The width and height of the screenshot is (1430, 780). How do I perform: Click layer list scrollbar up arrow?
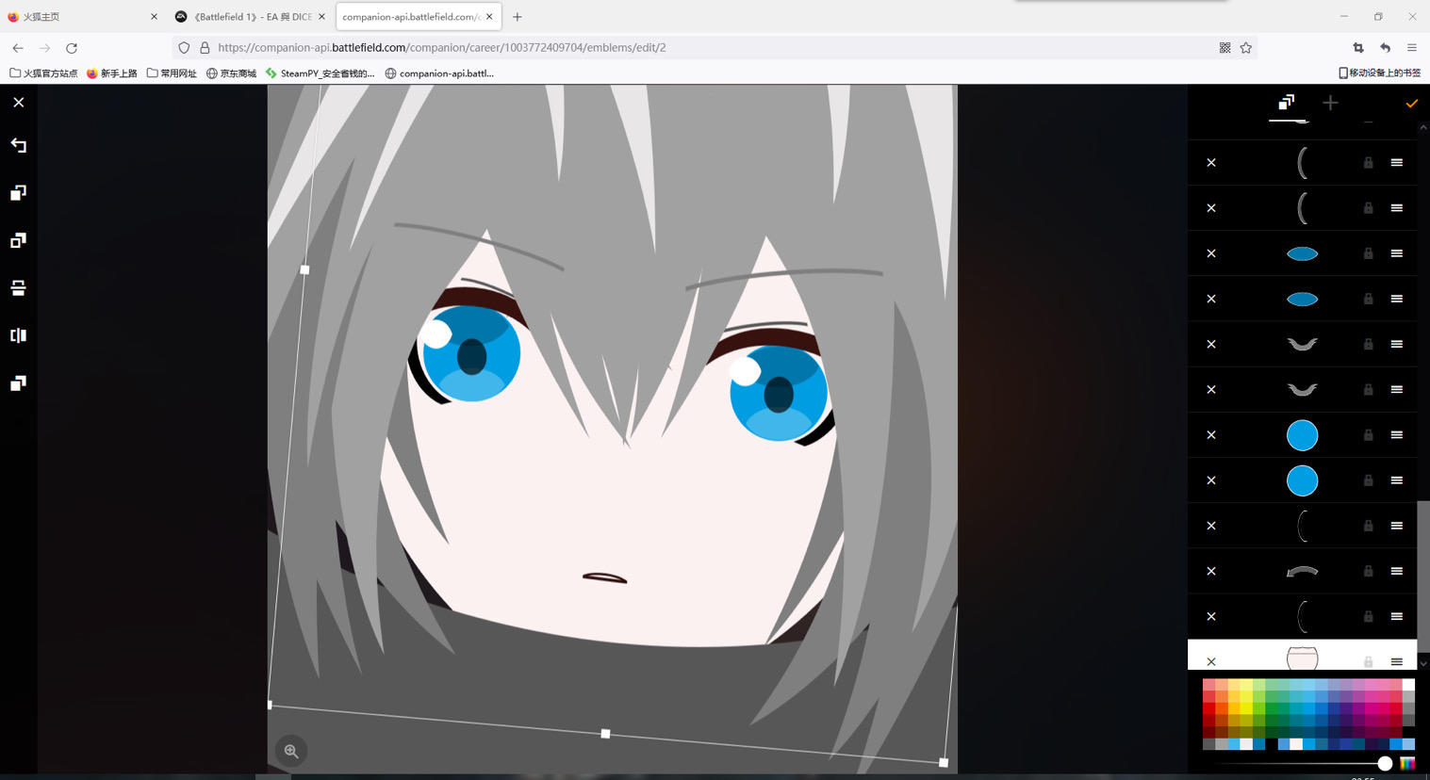[x=1423, y=127]
